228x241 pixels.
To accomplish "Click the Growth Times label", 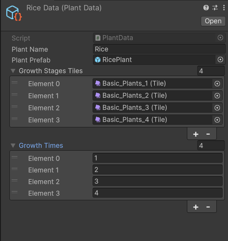I will point(41,145).
